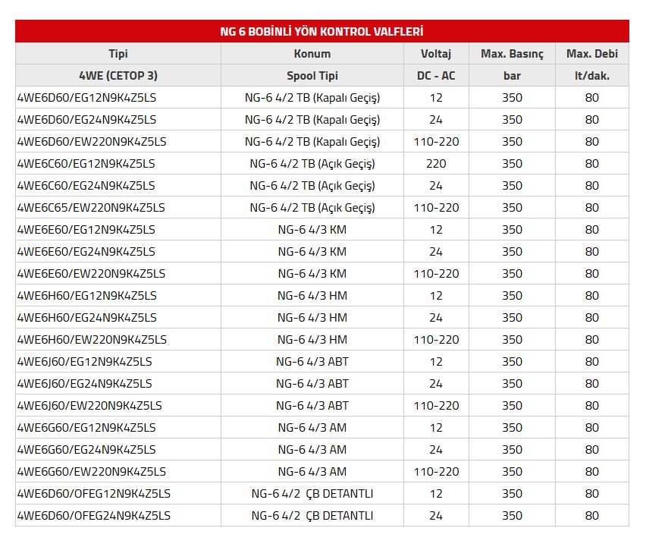Viewport: 646px width, 550px height.
Task: Click NG-6 4/3 KM in the 4WE6E60/EG12N9K4Z5LS row
Action: point(312,230)
